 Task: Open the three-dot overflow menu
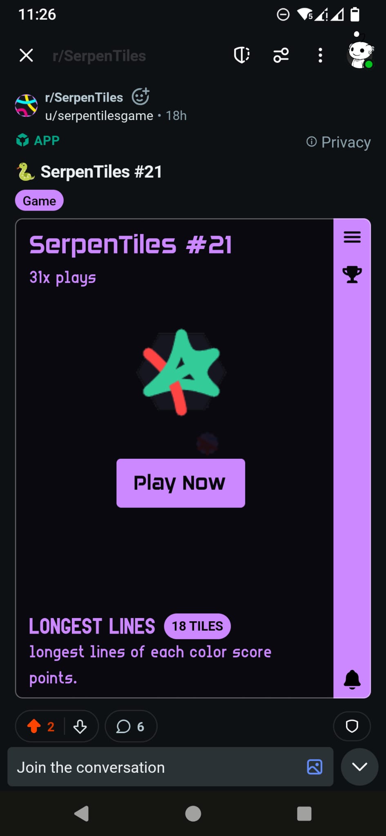[x=320, y=55]
